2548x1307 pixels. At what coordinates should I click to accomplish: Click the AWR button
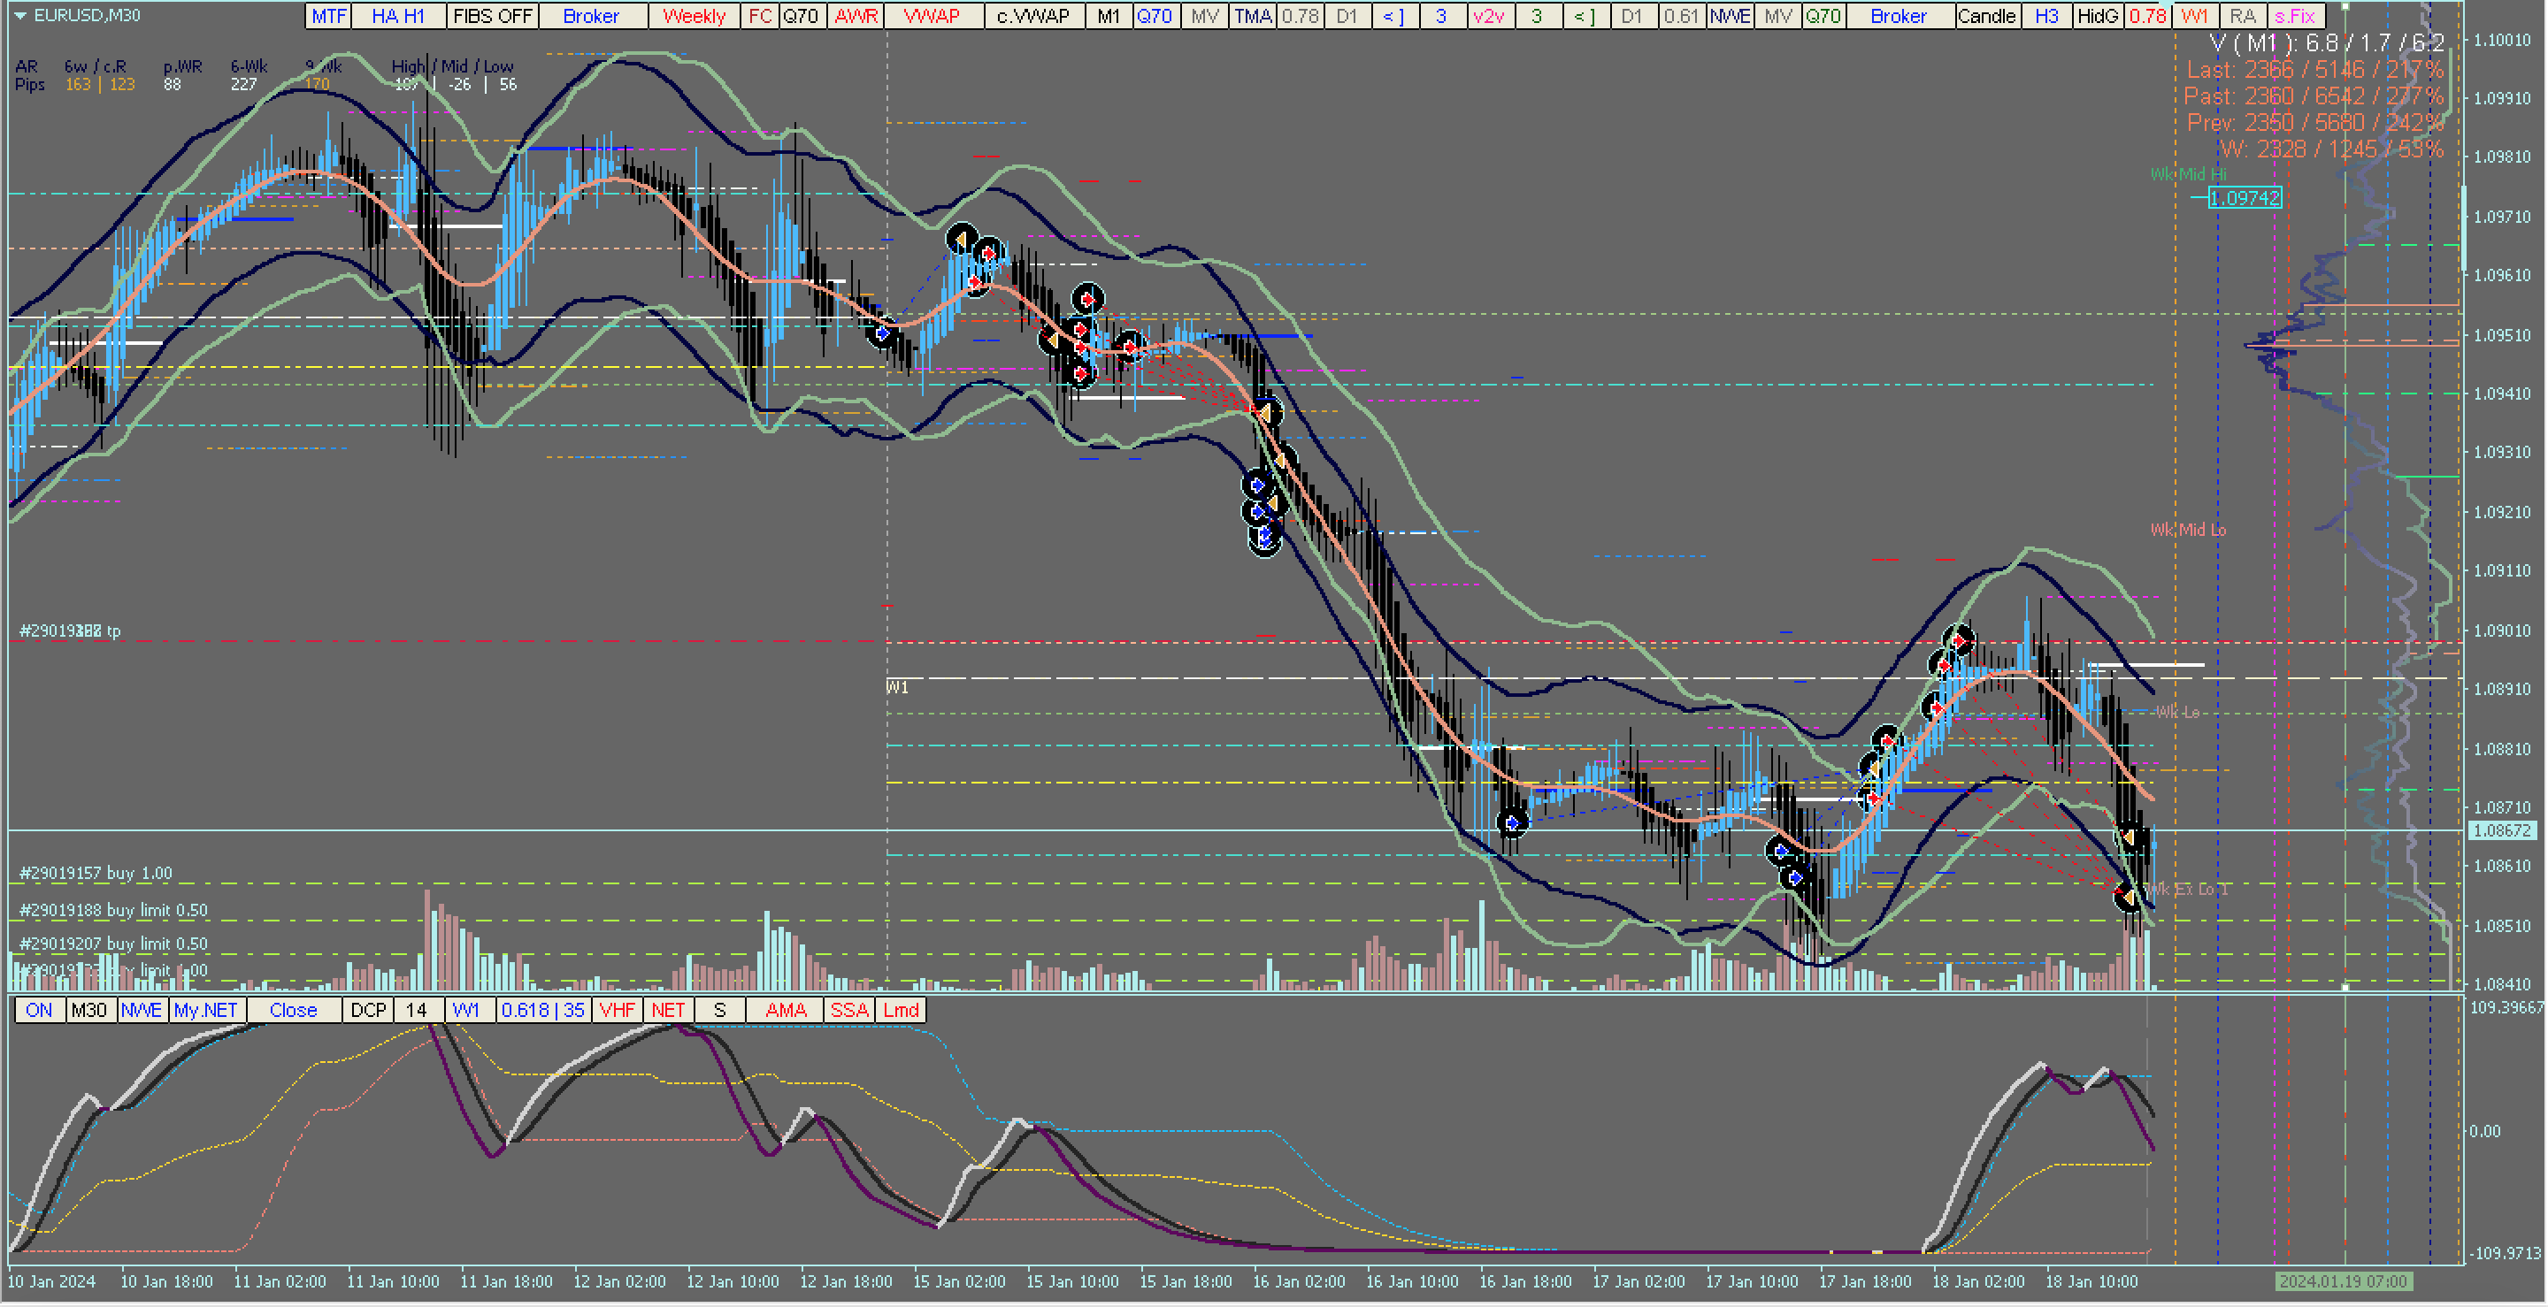tap(856, 16)
